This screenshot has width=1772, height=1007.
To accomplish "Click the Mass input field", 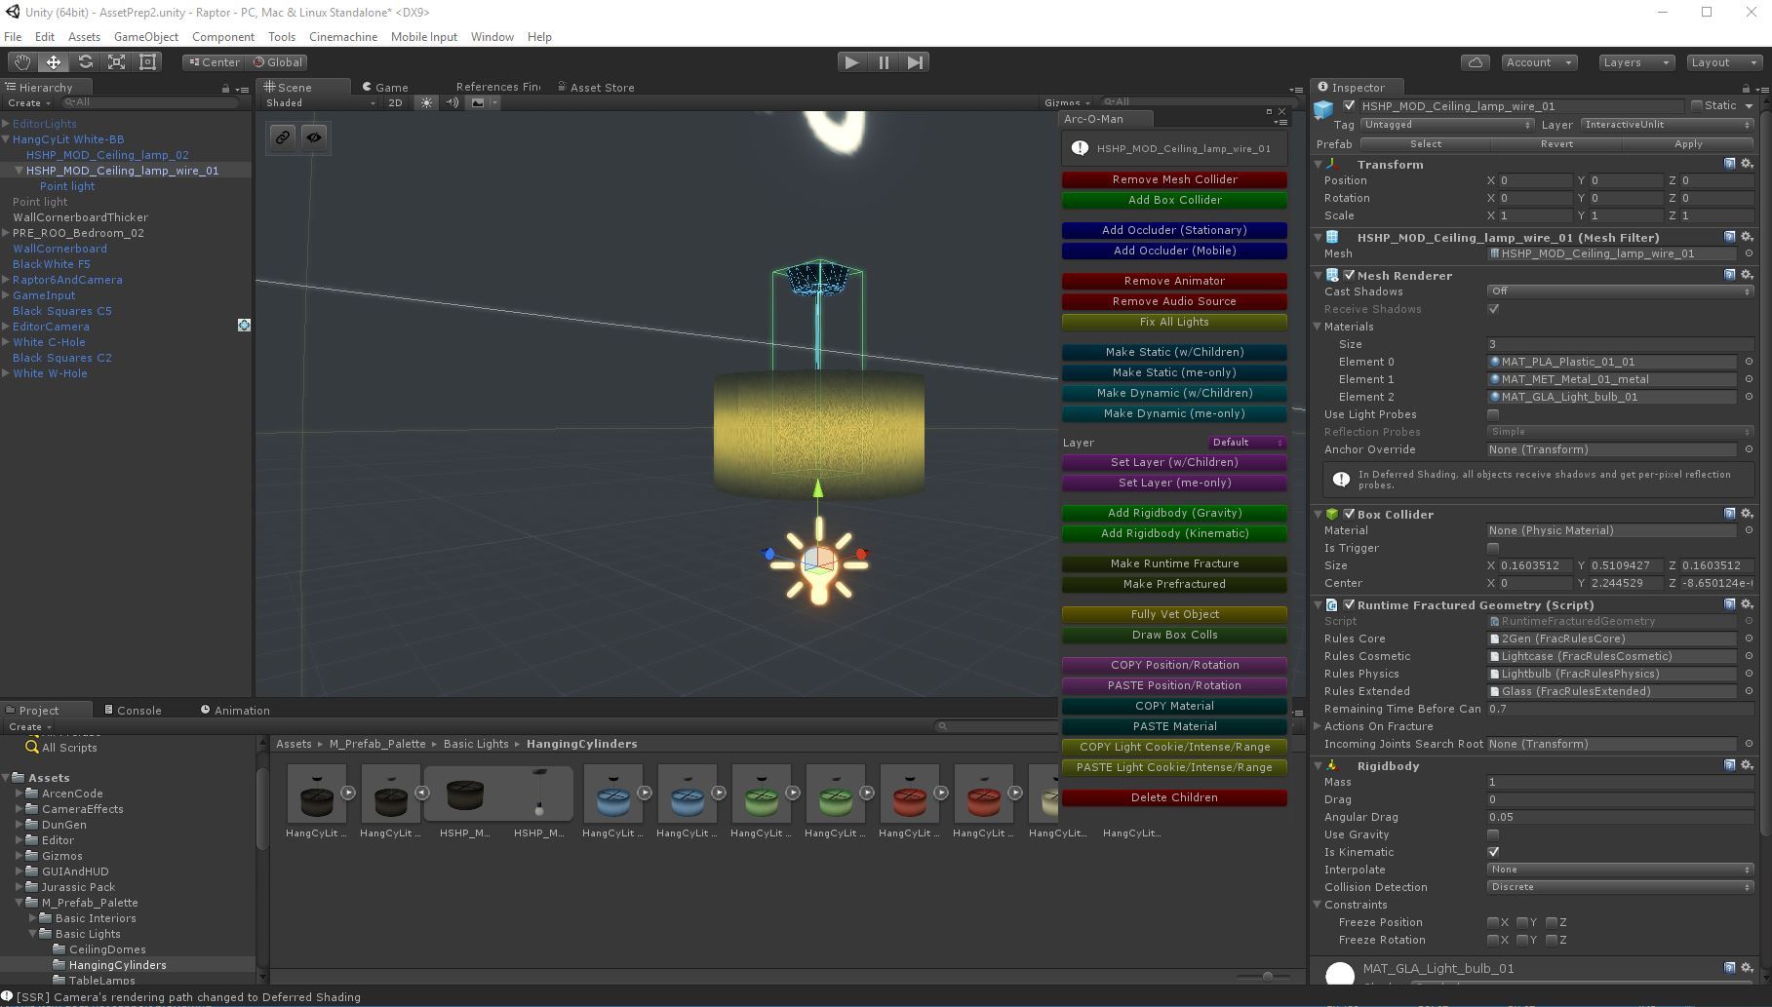I will tap(1620, 782).
